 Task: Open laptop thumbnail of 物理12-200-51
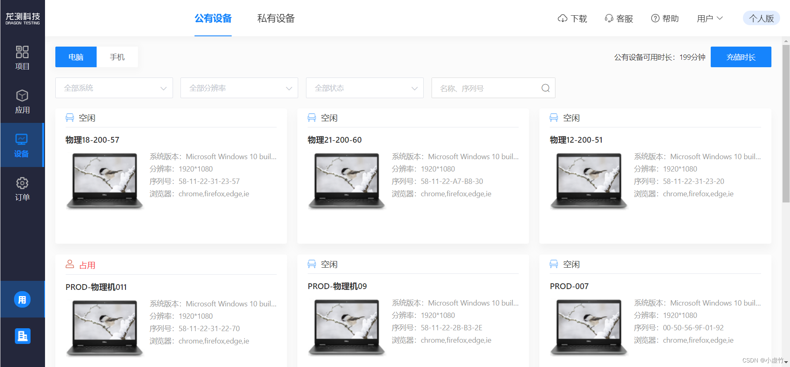[x=589, y=181]
